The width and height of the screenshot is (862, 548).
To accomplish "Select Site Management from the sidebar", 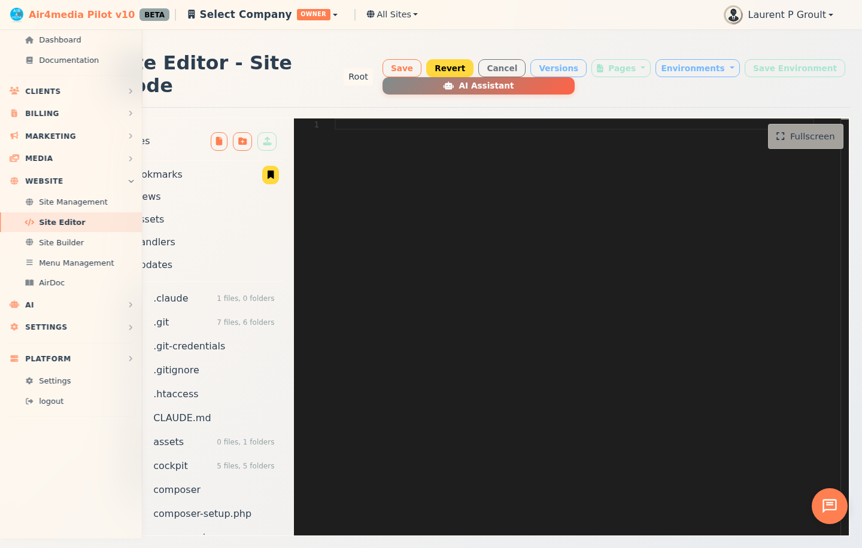I will [73, 202].
